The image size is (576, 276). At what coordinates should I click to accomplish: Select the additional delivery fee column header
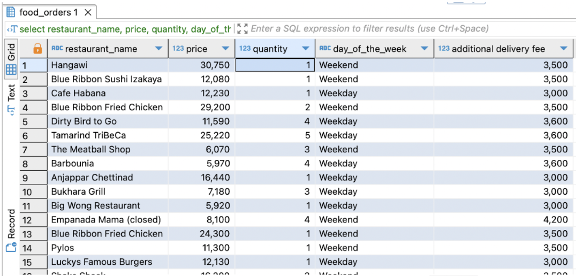pyautogui.click(x=504, y=49)
